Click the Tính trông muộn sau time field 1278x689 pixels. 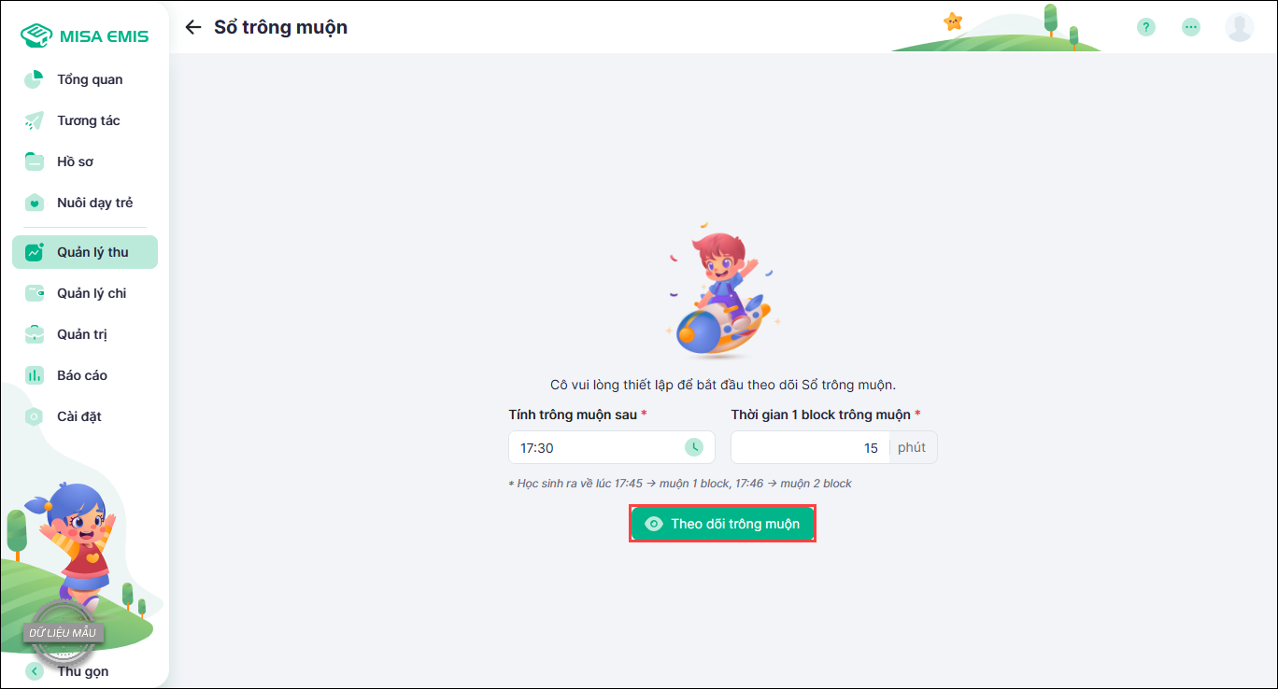point(612,447)
